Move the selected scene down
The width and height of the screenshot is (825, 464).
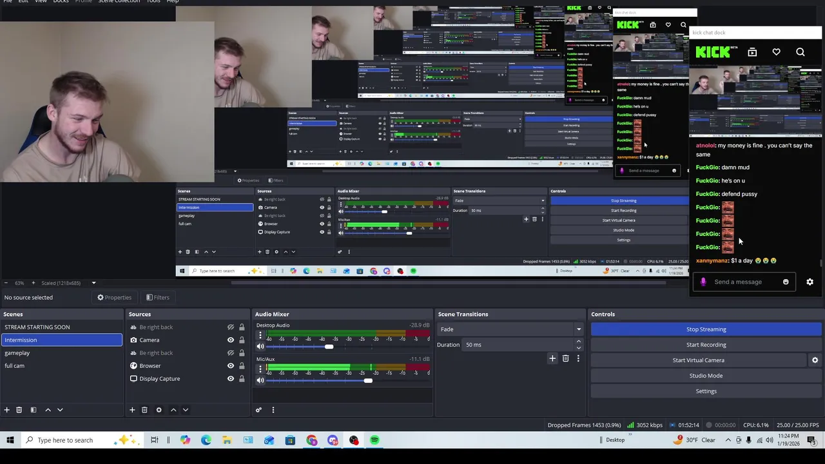60,410
